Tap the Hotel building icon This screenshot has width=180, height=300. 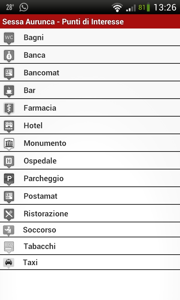pyautogui.click(x=9, y=126)
